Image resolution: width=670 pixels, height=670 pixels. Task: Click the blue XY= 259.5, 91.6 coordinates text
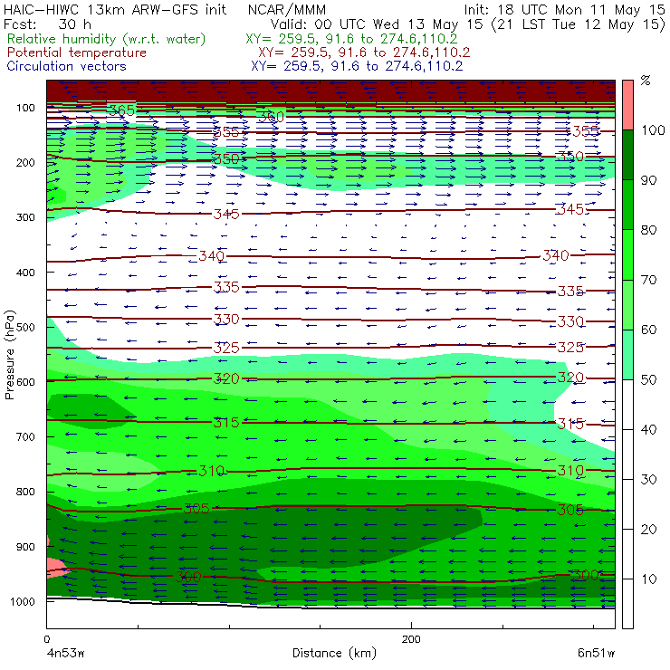tap(357, 66)
